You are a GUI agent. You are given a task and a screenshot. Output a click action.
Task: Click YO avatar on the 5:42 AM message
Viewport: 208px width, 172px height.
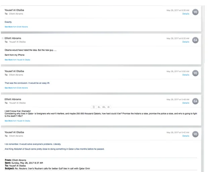coord(196,134)
